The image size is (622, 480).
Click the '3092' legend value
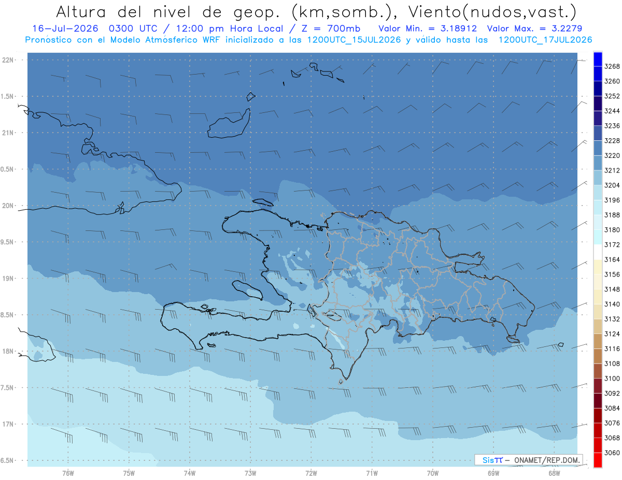coord(612,393)
